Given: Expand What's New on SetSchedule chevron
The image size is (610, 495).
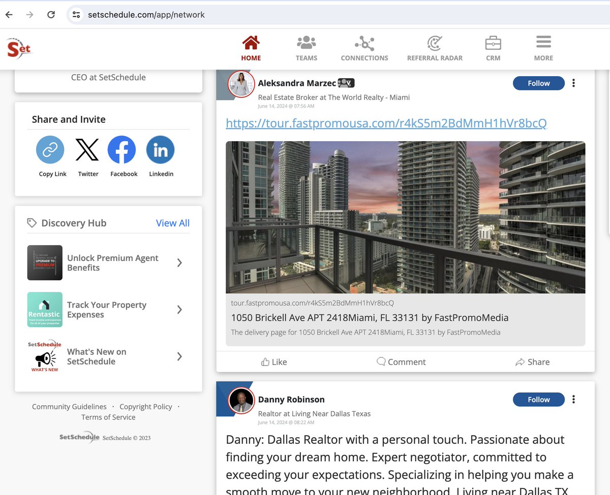Looking at the screenshot, I should [179, 356].
